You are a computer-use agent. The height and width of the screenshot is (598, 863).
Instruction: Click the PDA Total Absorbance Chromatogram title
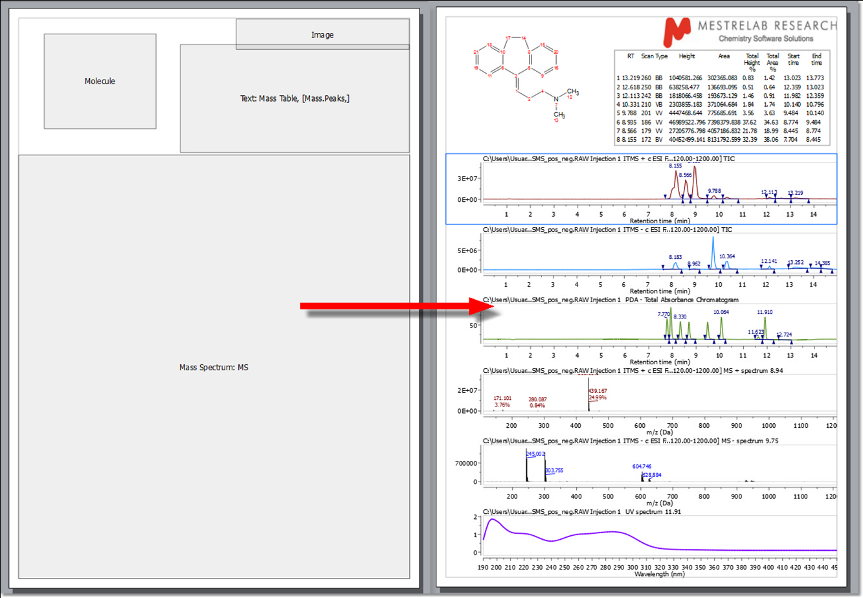coord(611,300)
